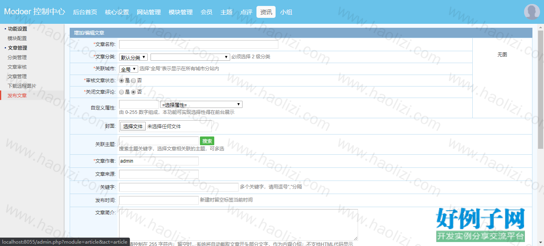Open the second-level category dropdown

190,57
